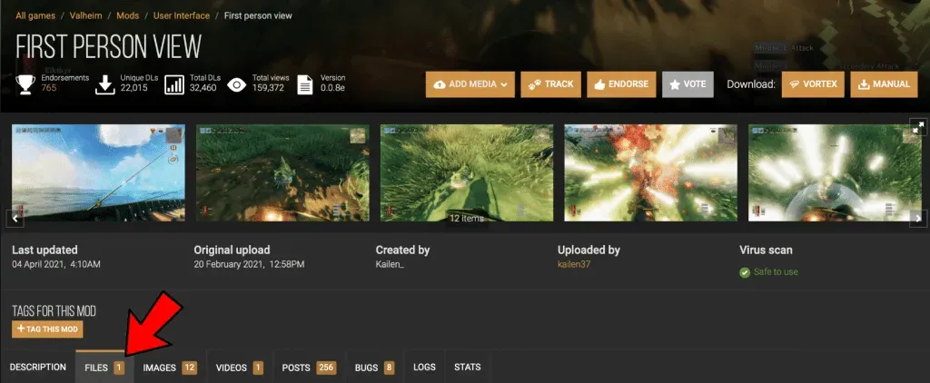Click the Version document icon
This screenshot has width=930, height=383.
click(x=305, y=84)
